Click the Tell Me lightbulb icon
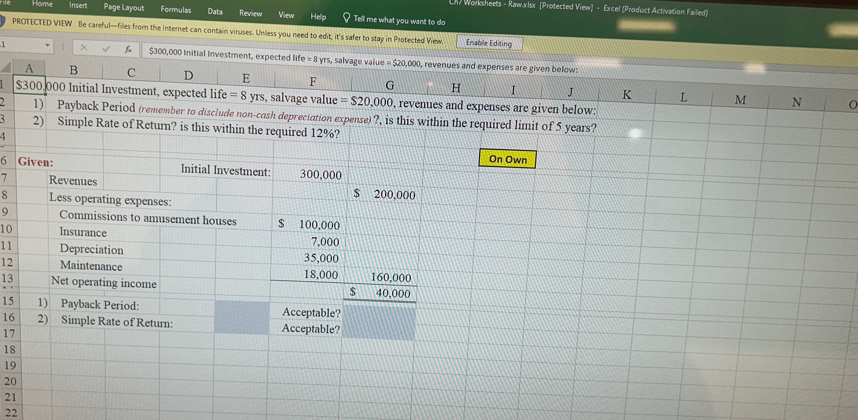The width and height of the screenshot is (858, 420). tap(346, 18)
